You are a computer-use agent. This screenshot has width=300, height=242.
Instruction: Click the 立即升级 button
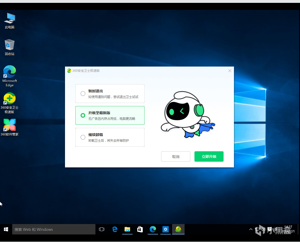[209, 156]
